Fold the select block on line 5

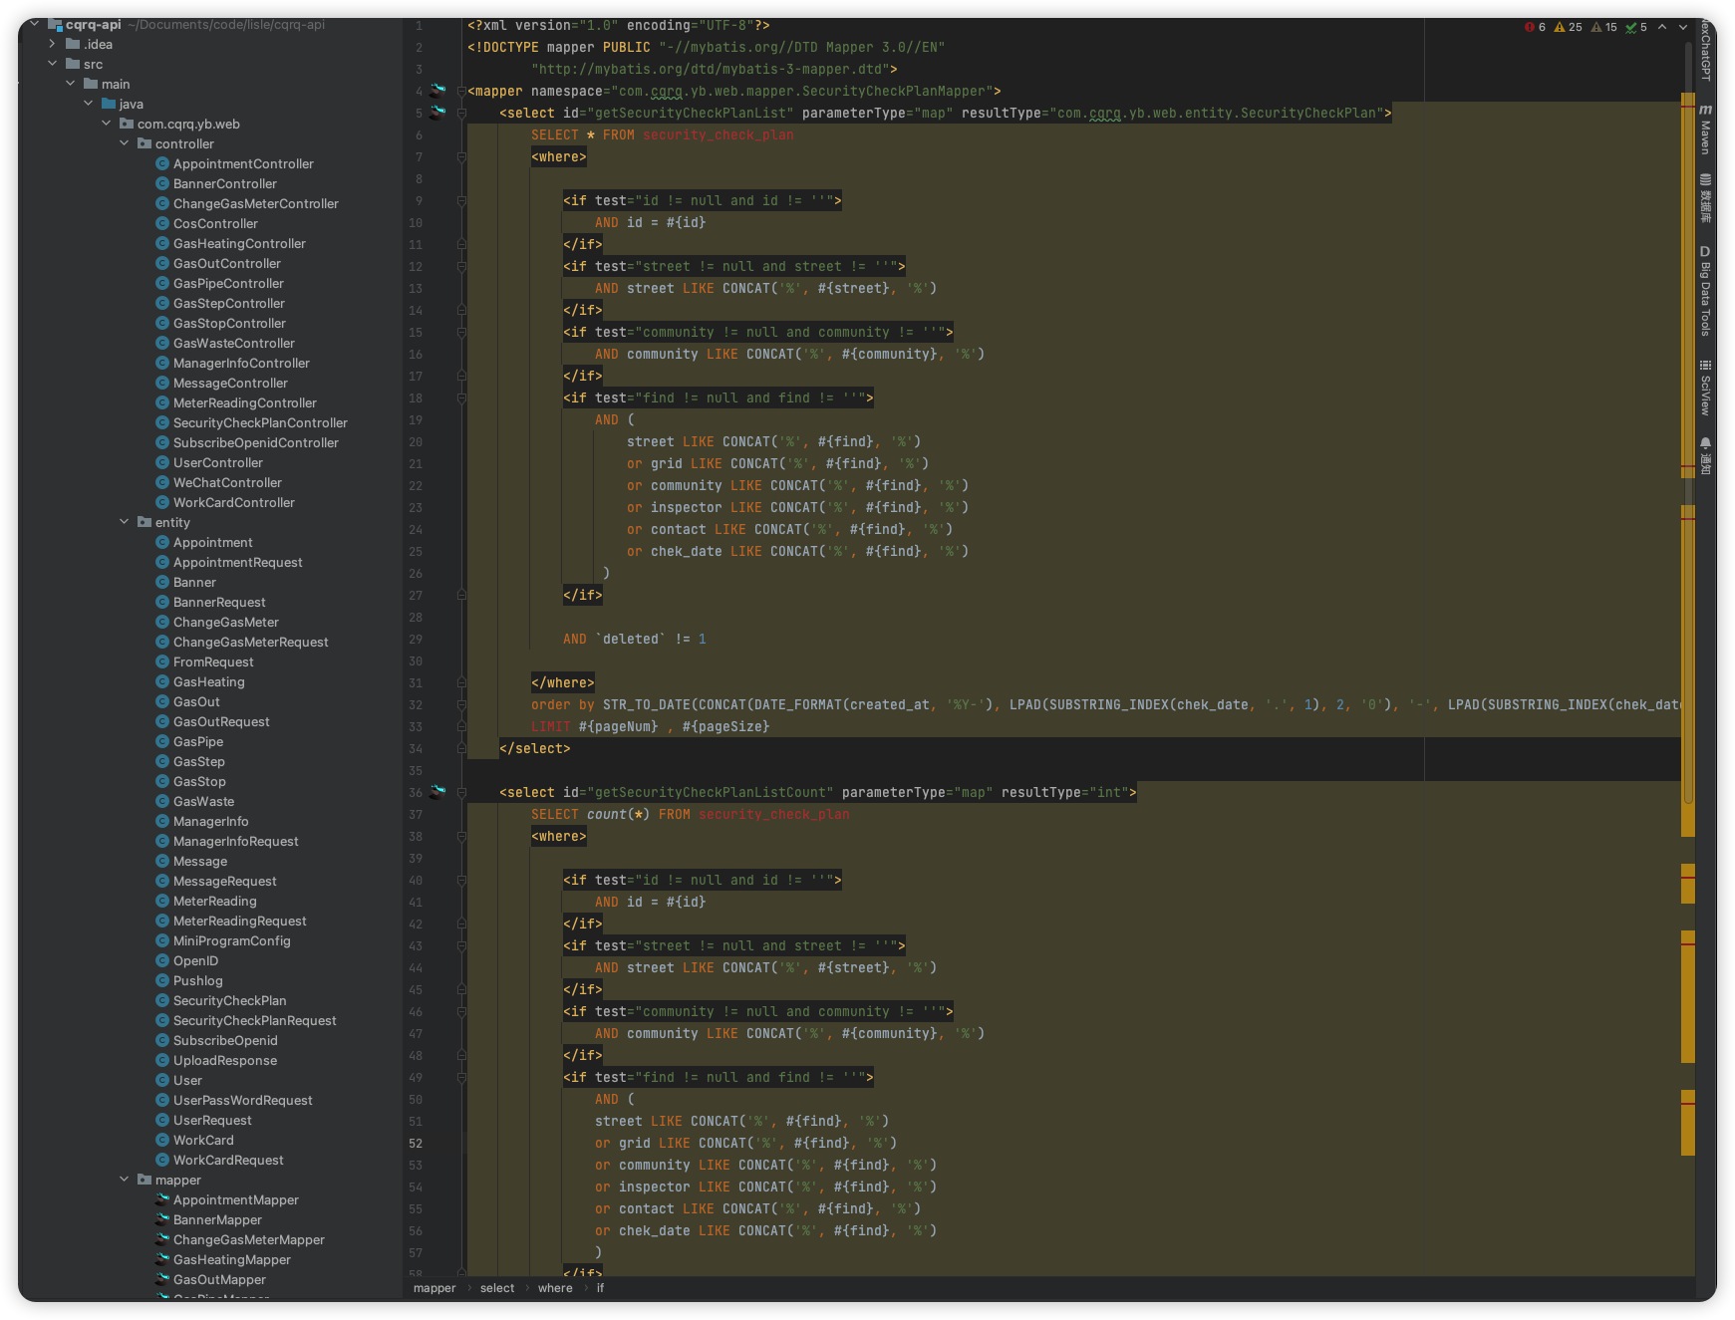pyautogui.click(x=461, y=113)
